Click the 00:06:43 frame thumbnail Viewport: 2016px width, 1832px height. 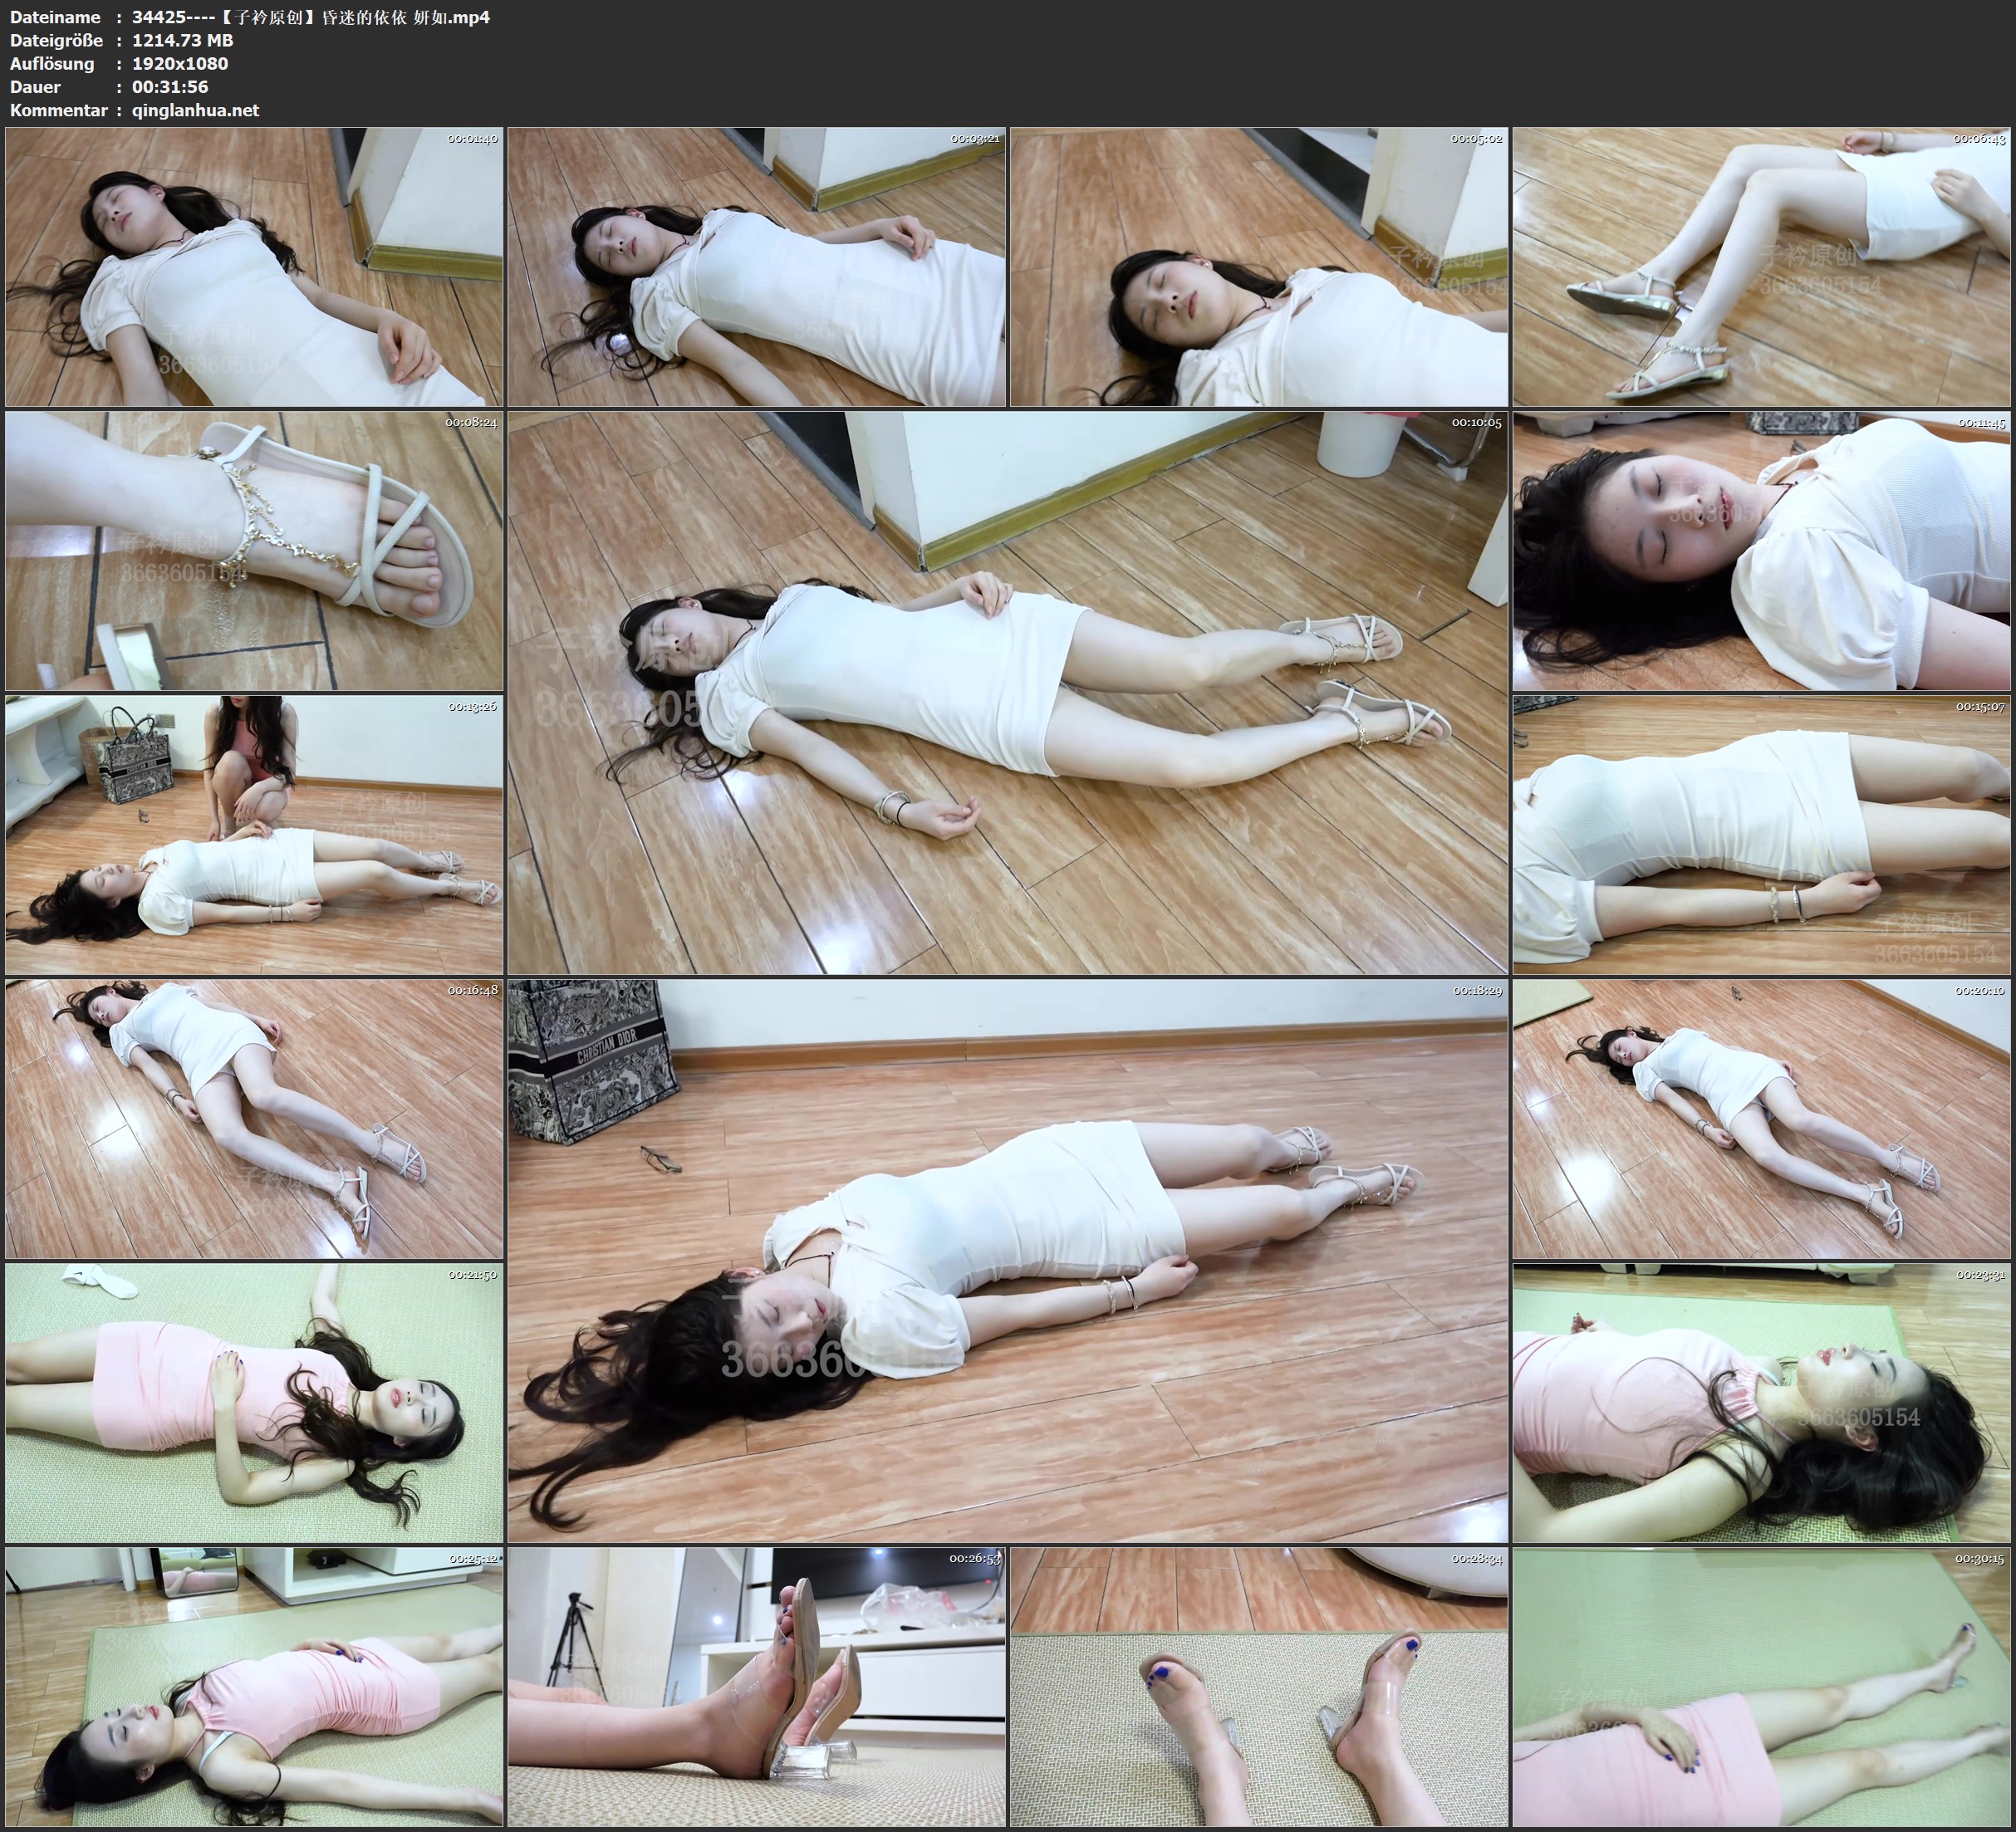[x=1761, y=267]
